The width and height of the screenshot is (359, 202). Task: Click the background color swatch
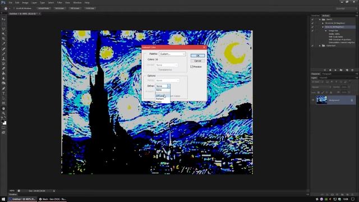pos(5,123)
